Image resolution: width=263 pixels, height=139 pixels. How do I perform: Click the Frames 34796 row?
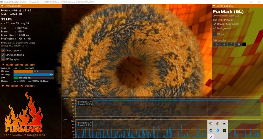pyautogui.click(x=12, y=31)
